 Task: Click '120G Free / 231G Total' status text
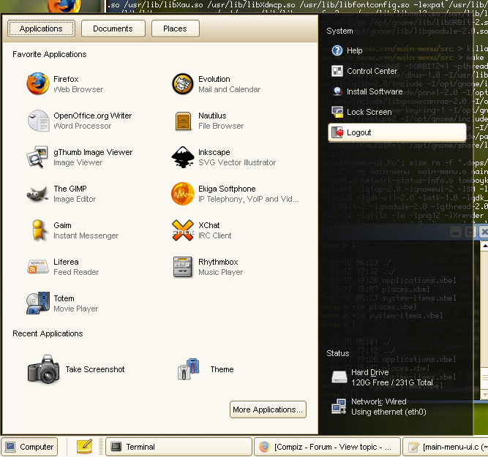pos(392,382)
